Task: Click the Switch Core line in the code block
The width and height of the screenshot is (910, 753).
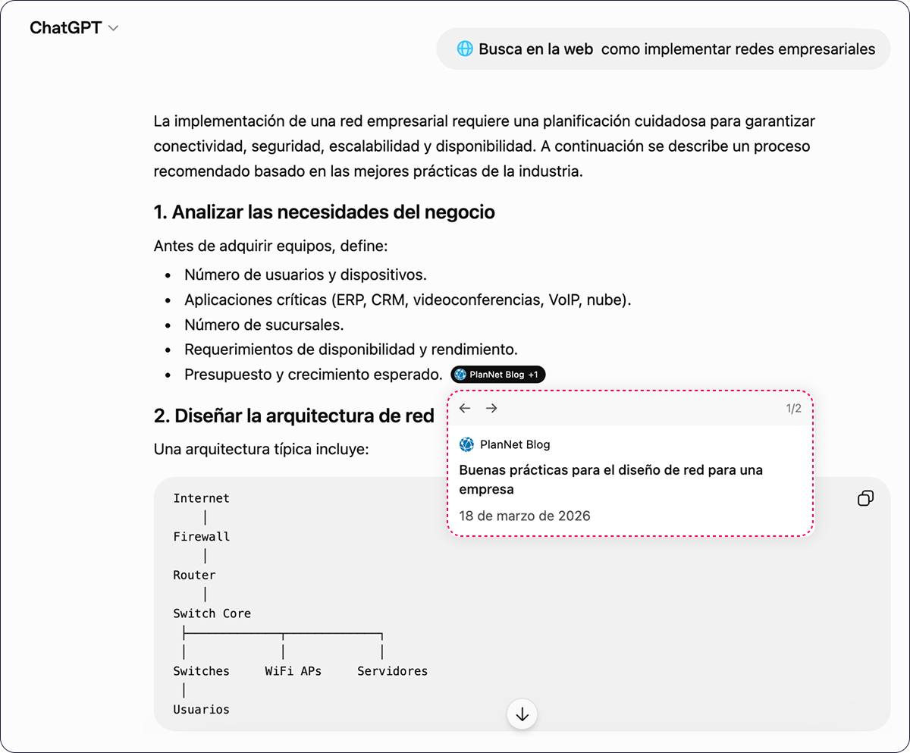Action: pyautogui.click(x=212, y=613)
